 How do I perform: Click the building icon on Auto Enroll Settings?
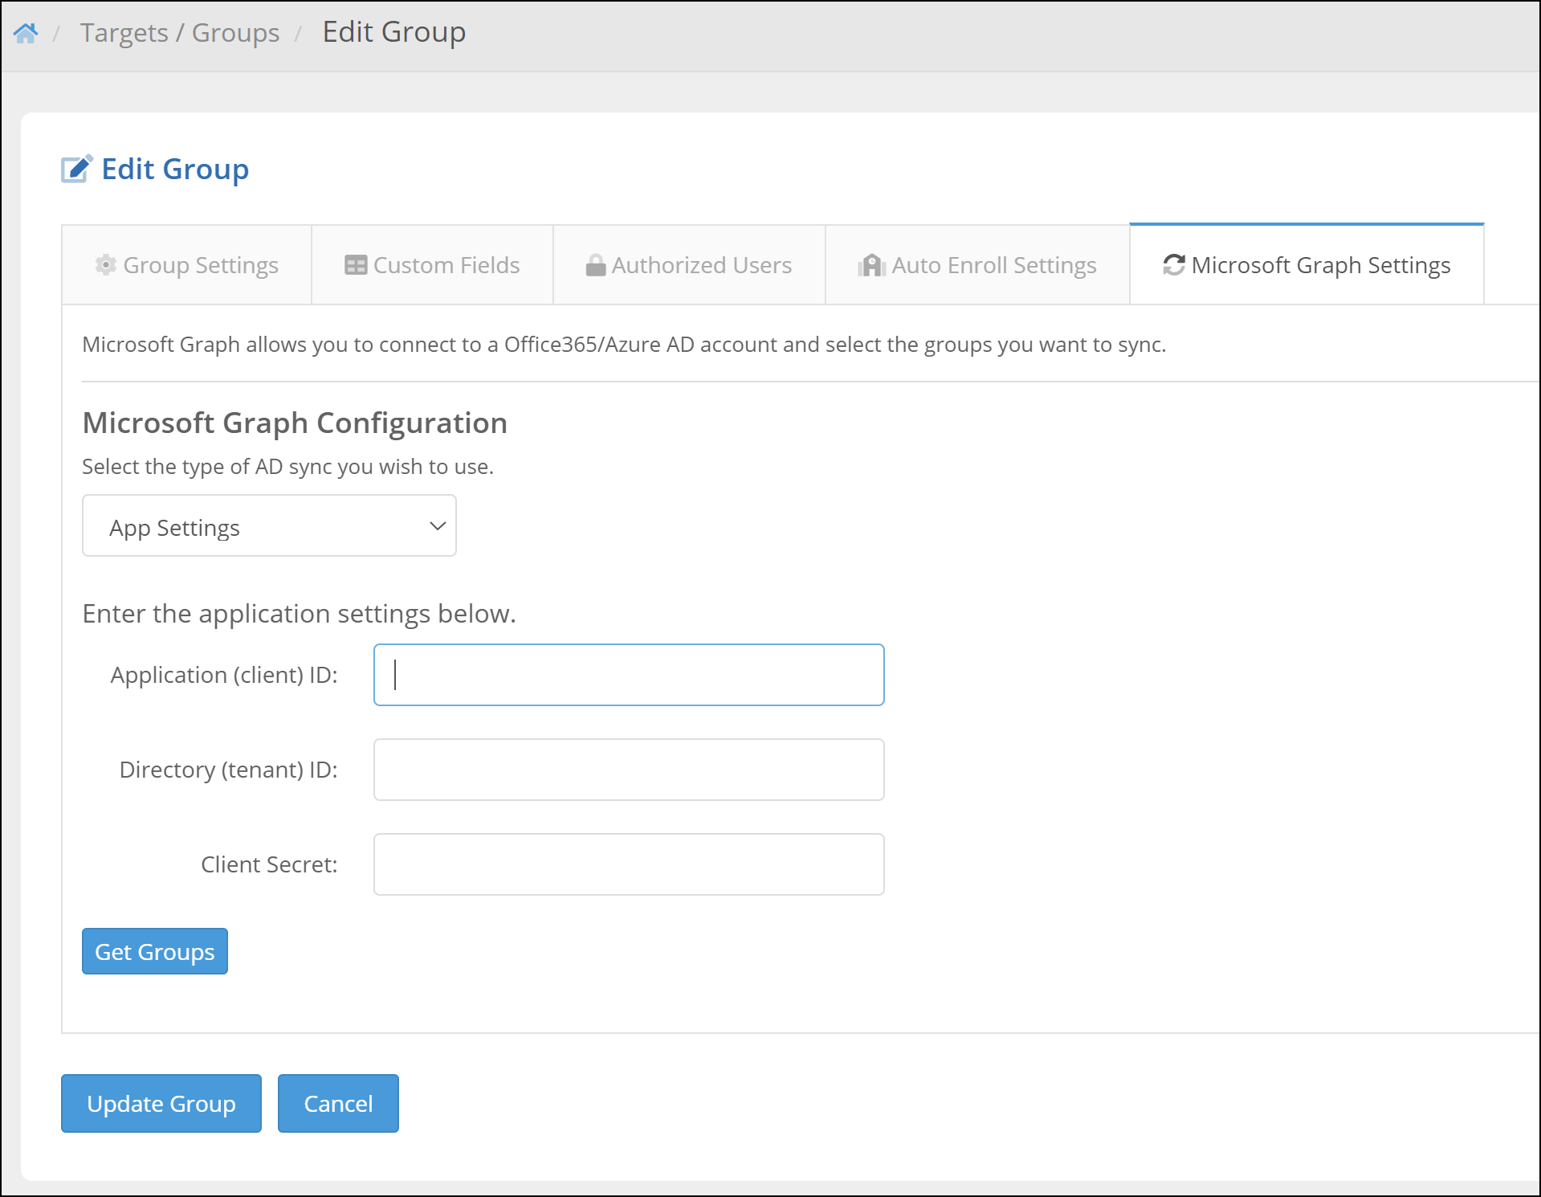coord(871,265)
